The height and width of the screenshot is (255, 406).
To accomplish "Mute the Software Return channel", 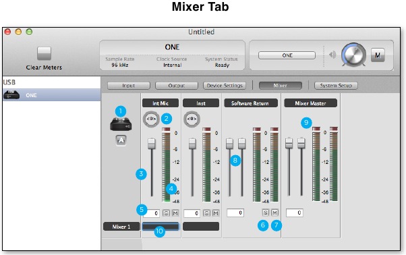I will (x=274, y=213).
